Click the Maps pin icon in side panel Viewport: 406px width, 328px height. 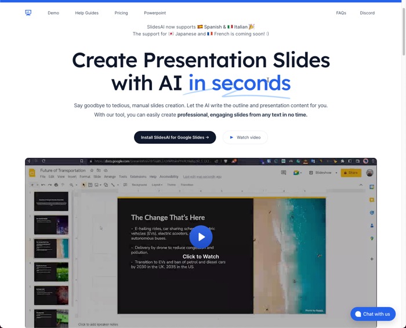pyautogui.click(x=372, y=239)
